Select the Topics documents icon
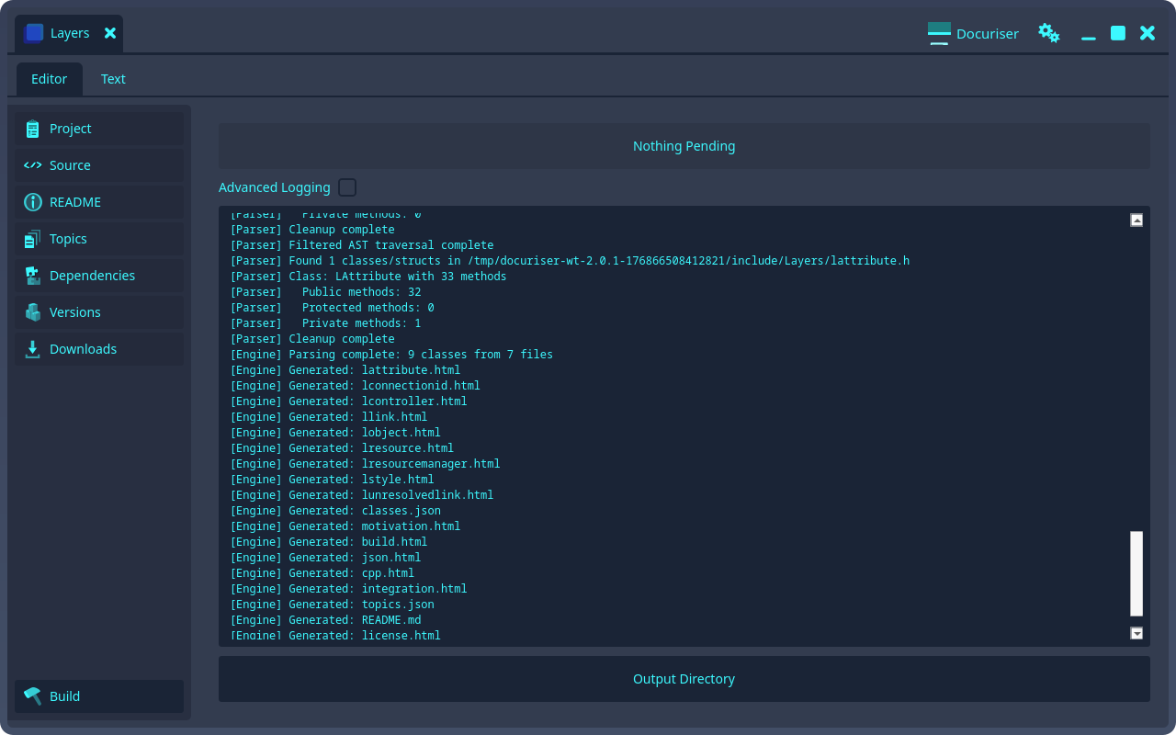 pos(33,239)
